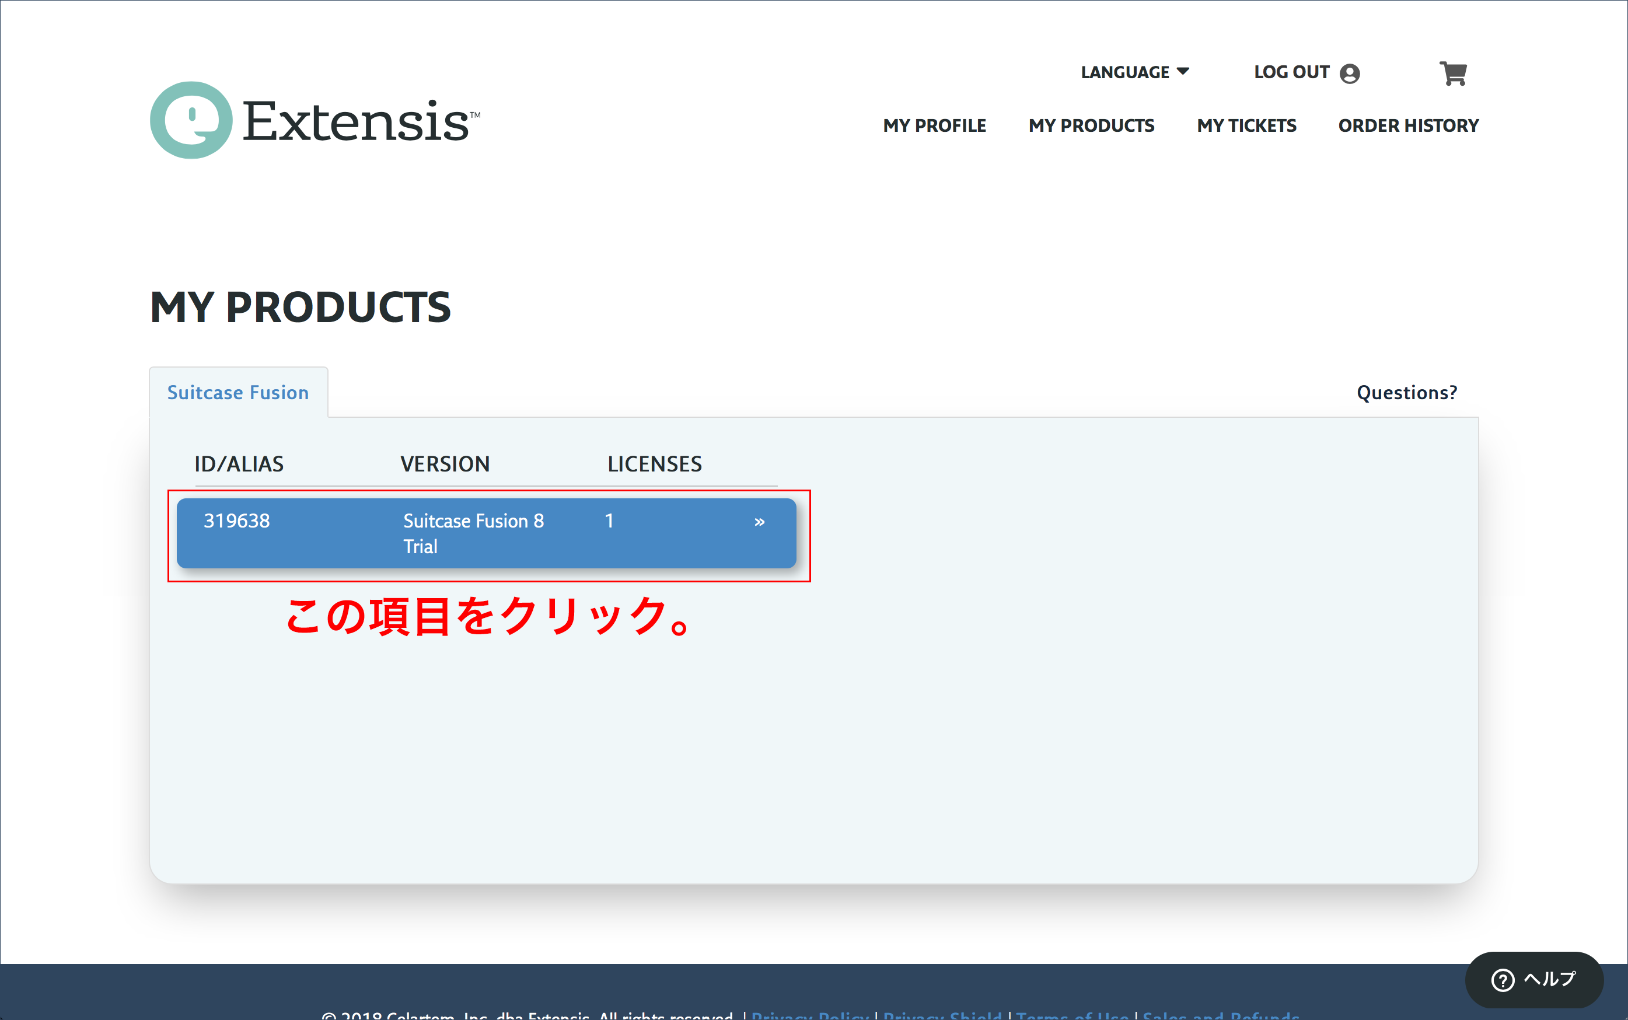The image size is (1628, 1020).
Task: Click the ID/ALIAS column header
Action: (239, 464)
